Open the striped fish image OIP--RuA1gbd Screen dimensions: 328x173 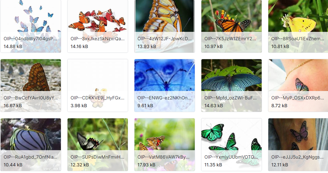(x=31, y=145)
